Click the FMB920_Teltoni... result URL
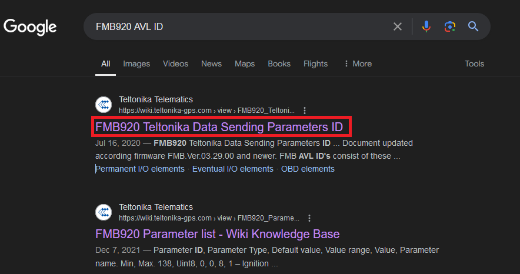Screen dimensions: 520x274 (206, 111)
